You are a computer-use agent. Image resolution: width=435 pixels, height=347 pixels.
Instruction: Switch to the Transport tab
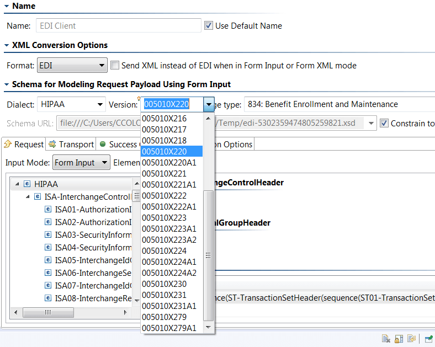tap(71, 144)
